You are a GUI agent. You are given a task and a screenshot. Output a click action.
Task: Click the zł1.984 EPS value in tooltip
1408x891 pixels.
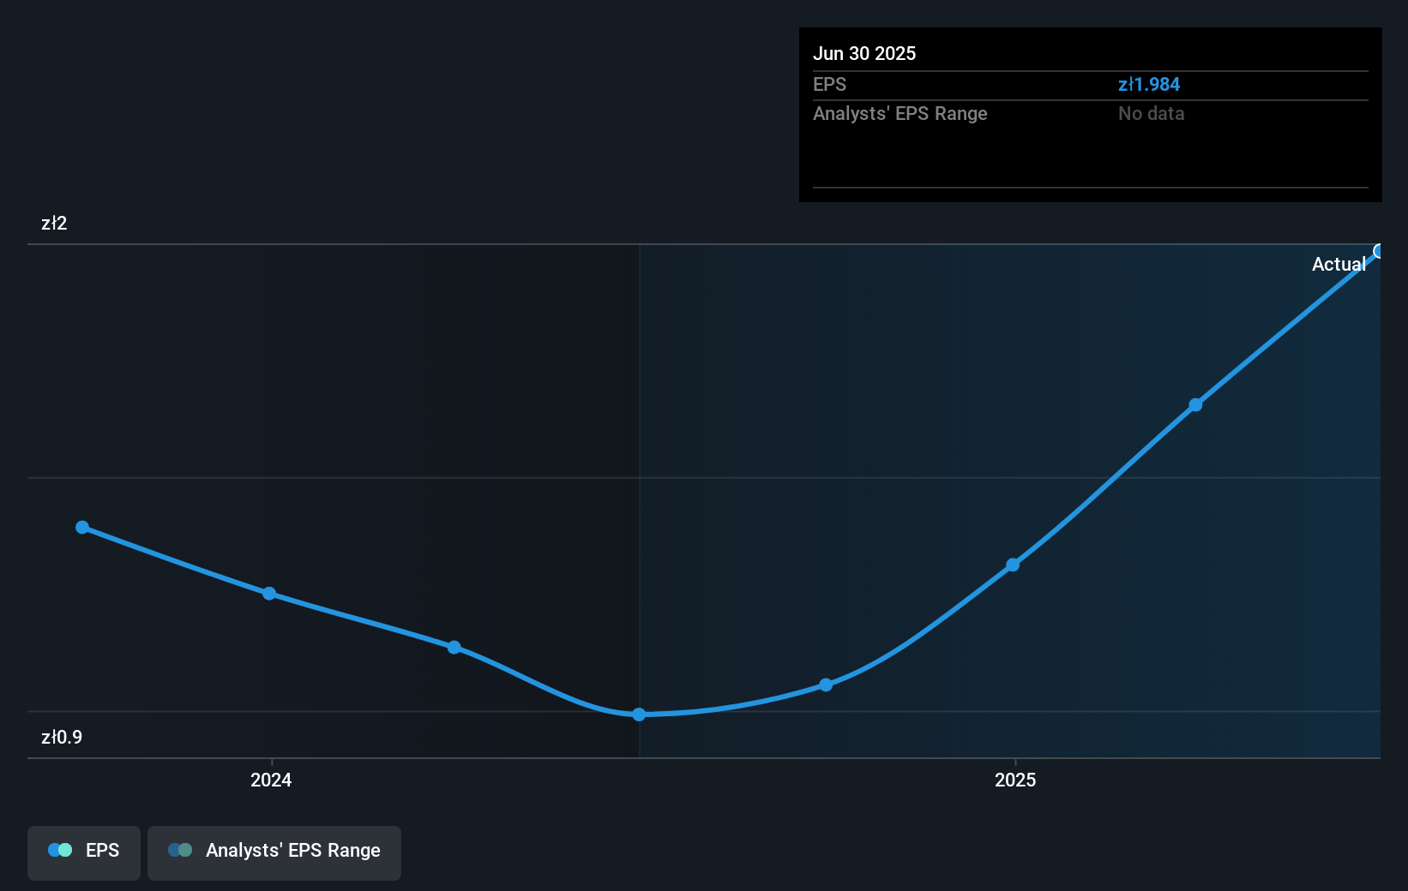coord(1149,84)
